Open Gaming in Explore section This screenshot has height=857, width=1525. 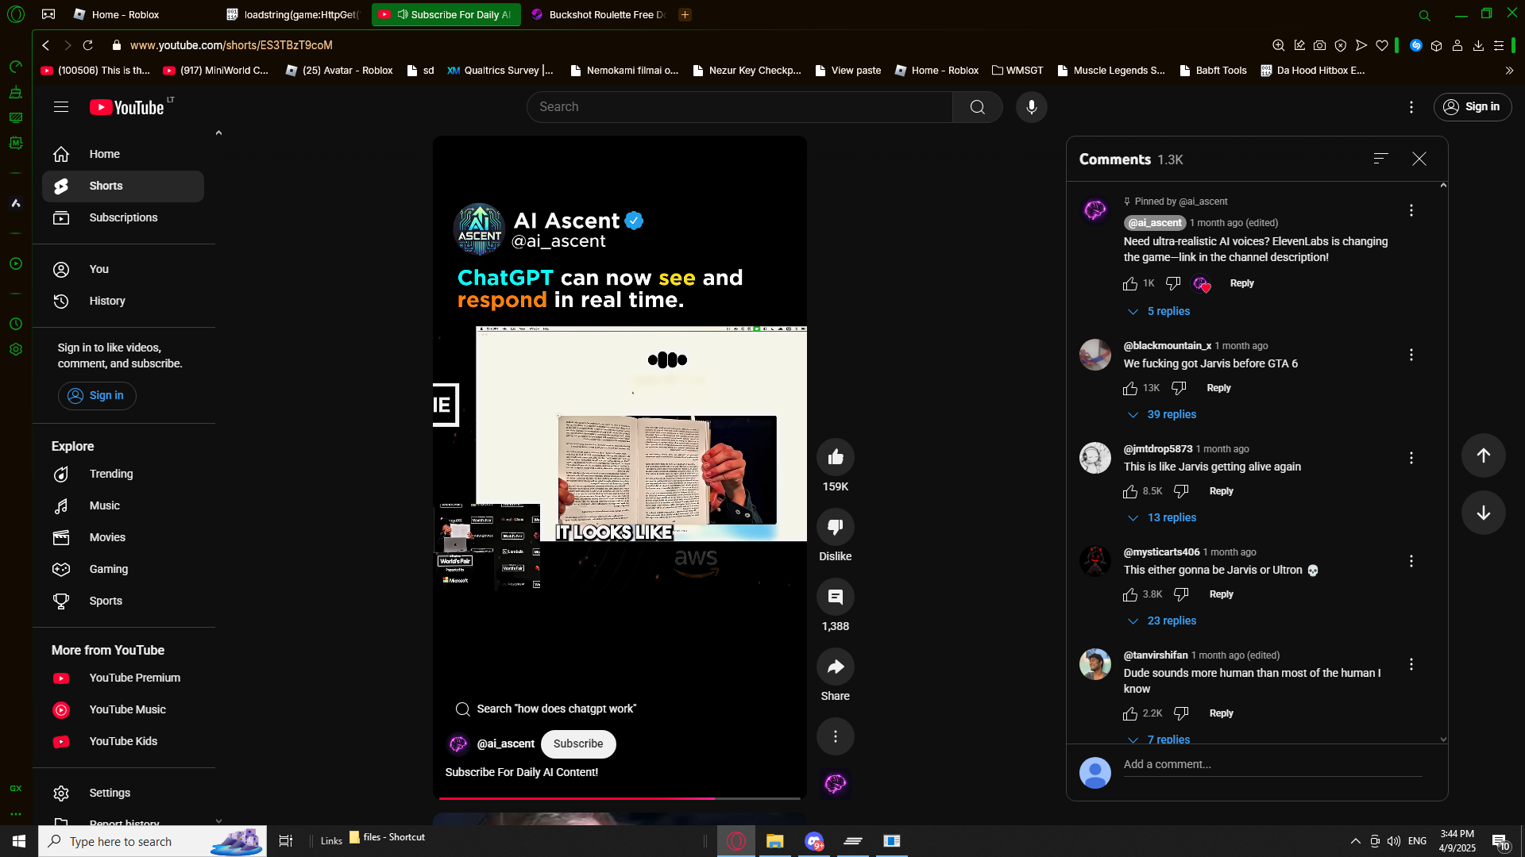pos(123,569)
